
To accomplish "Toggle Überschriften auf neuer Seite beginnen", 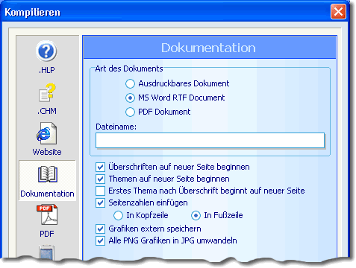I will click(x=100, y=167).
